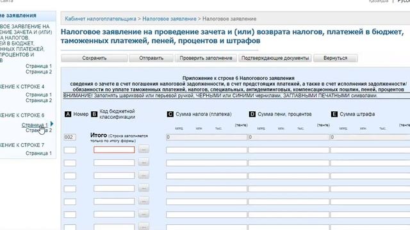The width and height of the screenshot is (410, 230).
Task: Click Сумма штрафа field in first empty row
Action: click(x=370, y=150)
